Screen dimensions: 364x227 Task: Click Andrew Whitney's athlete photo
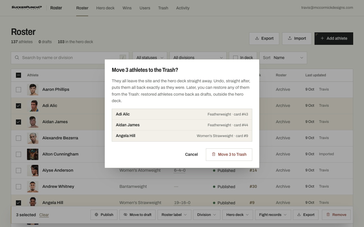pyautogui.click(x=33, y=186)
